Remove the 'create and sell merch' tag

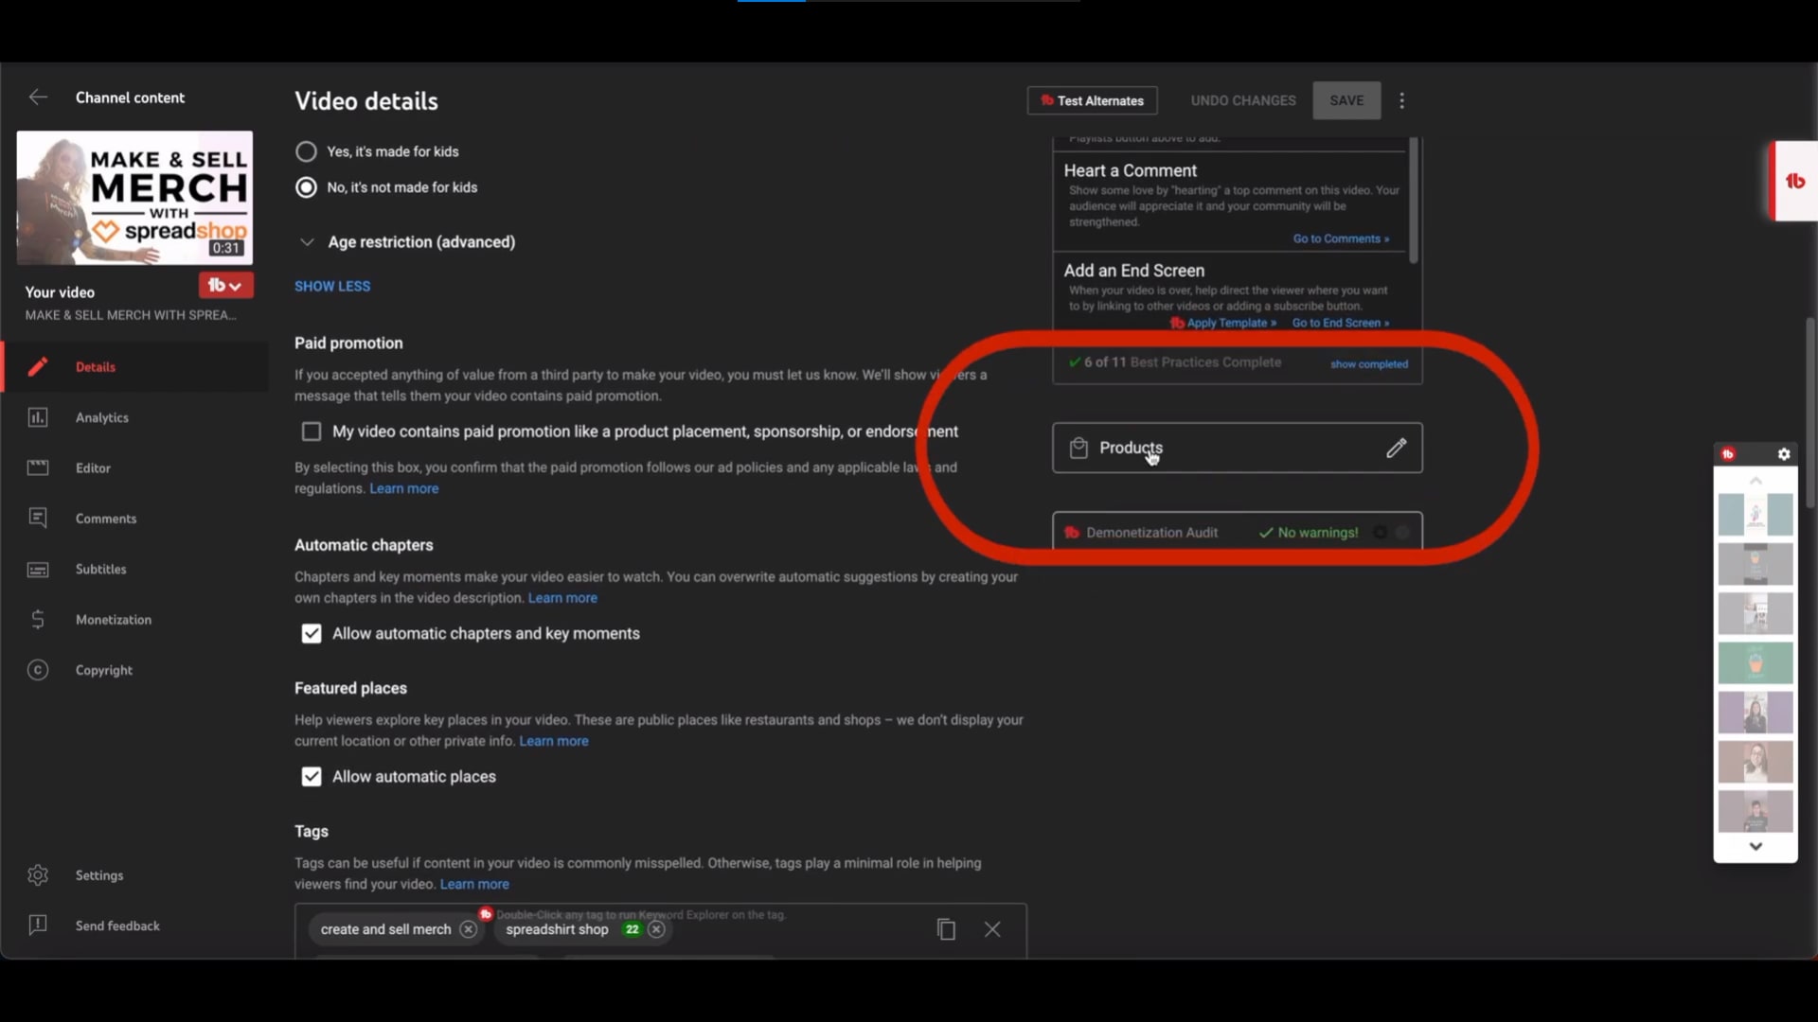click(x=468, y=929)
